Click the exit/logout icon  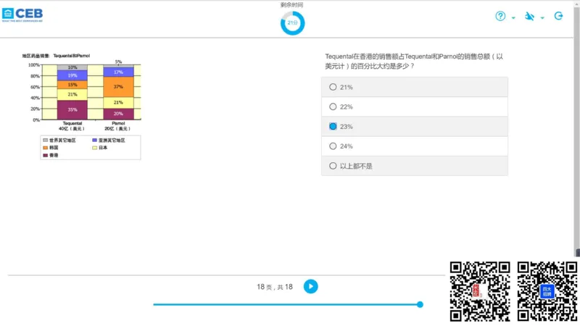pos(558,16)
